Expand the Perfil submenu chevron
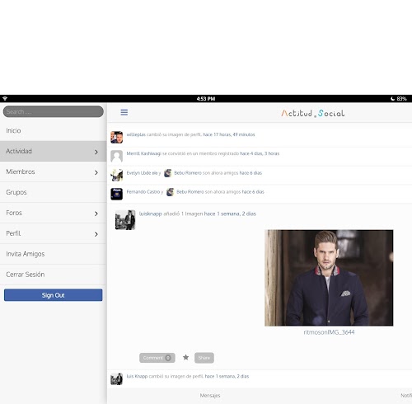The image size is (412, 404). [96, 234]
